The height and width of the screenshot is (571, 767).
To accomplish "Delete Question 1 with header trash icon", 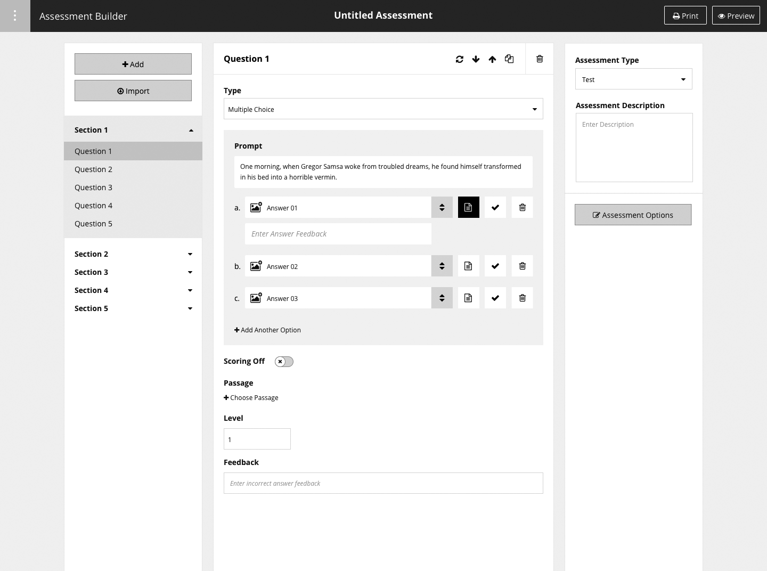I will click(x=540, y=59).
